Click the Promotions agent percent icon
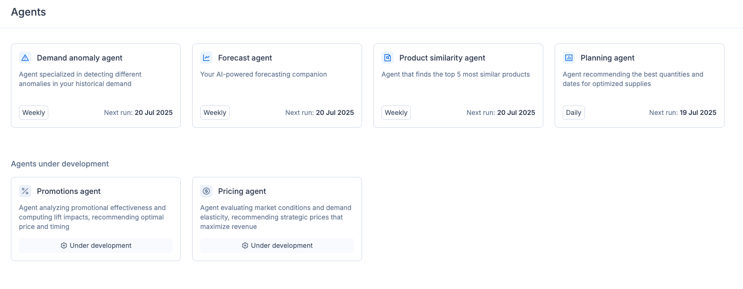Viewport: 743px width, 289px height. coord(25,191)
